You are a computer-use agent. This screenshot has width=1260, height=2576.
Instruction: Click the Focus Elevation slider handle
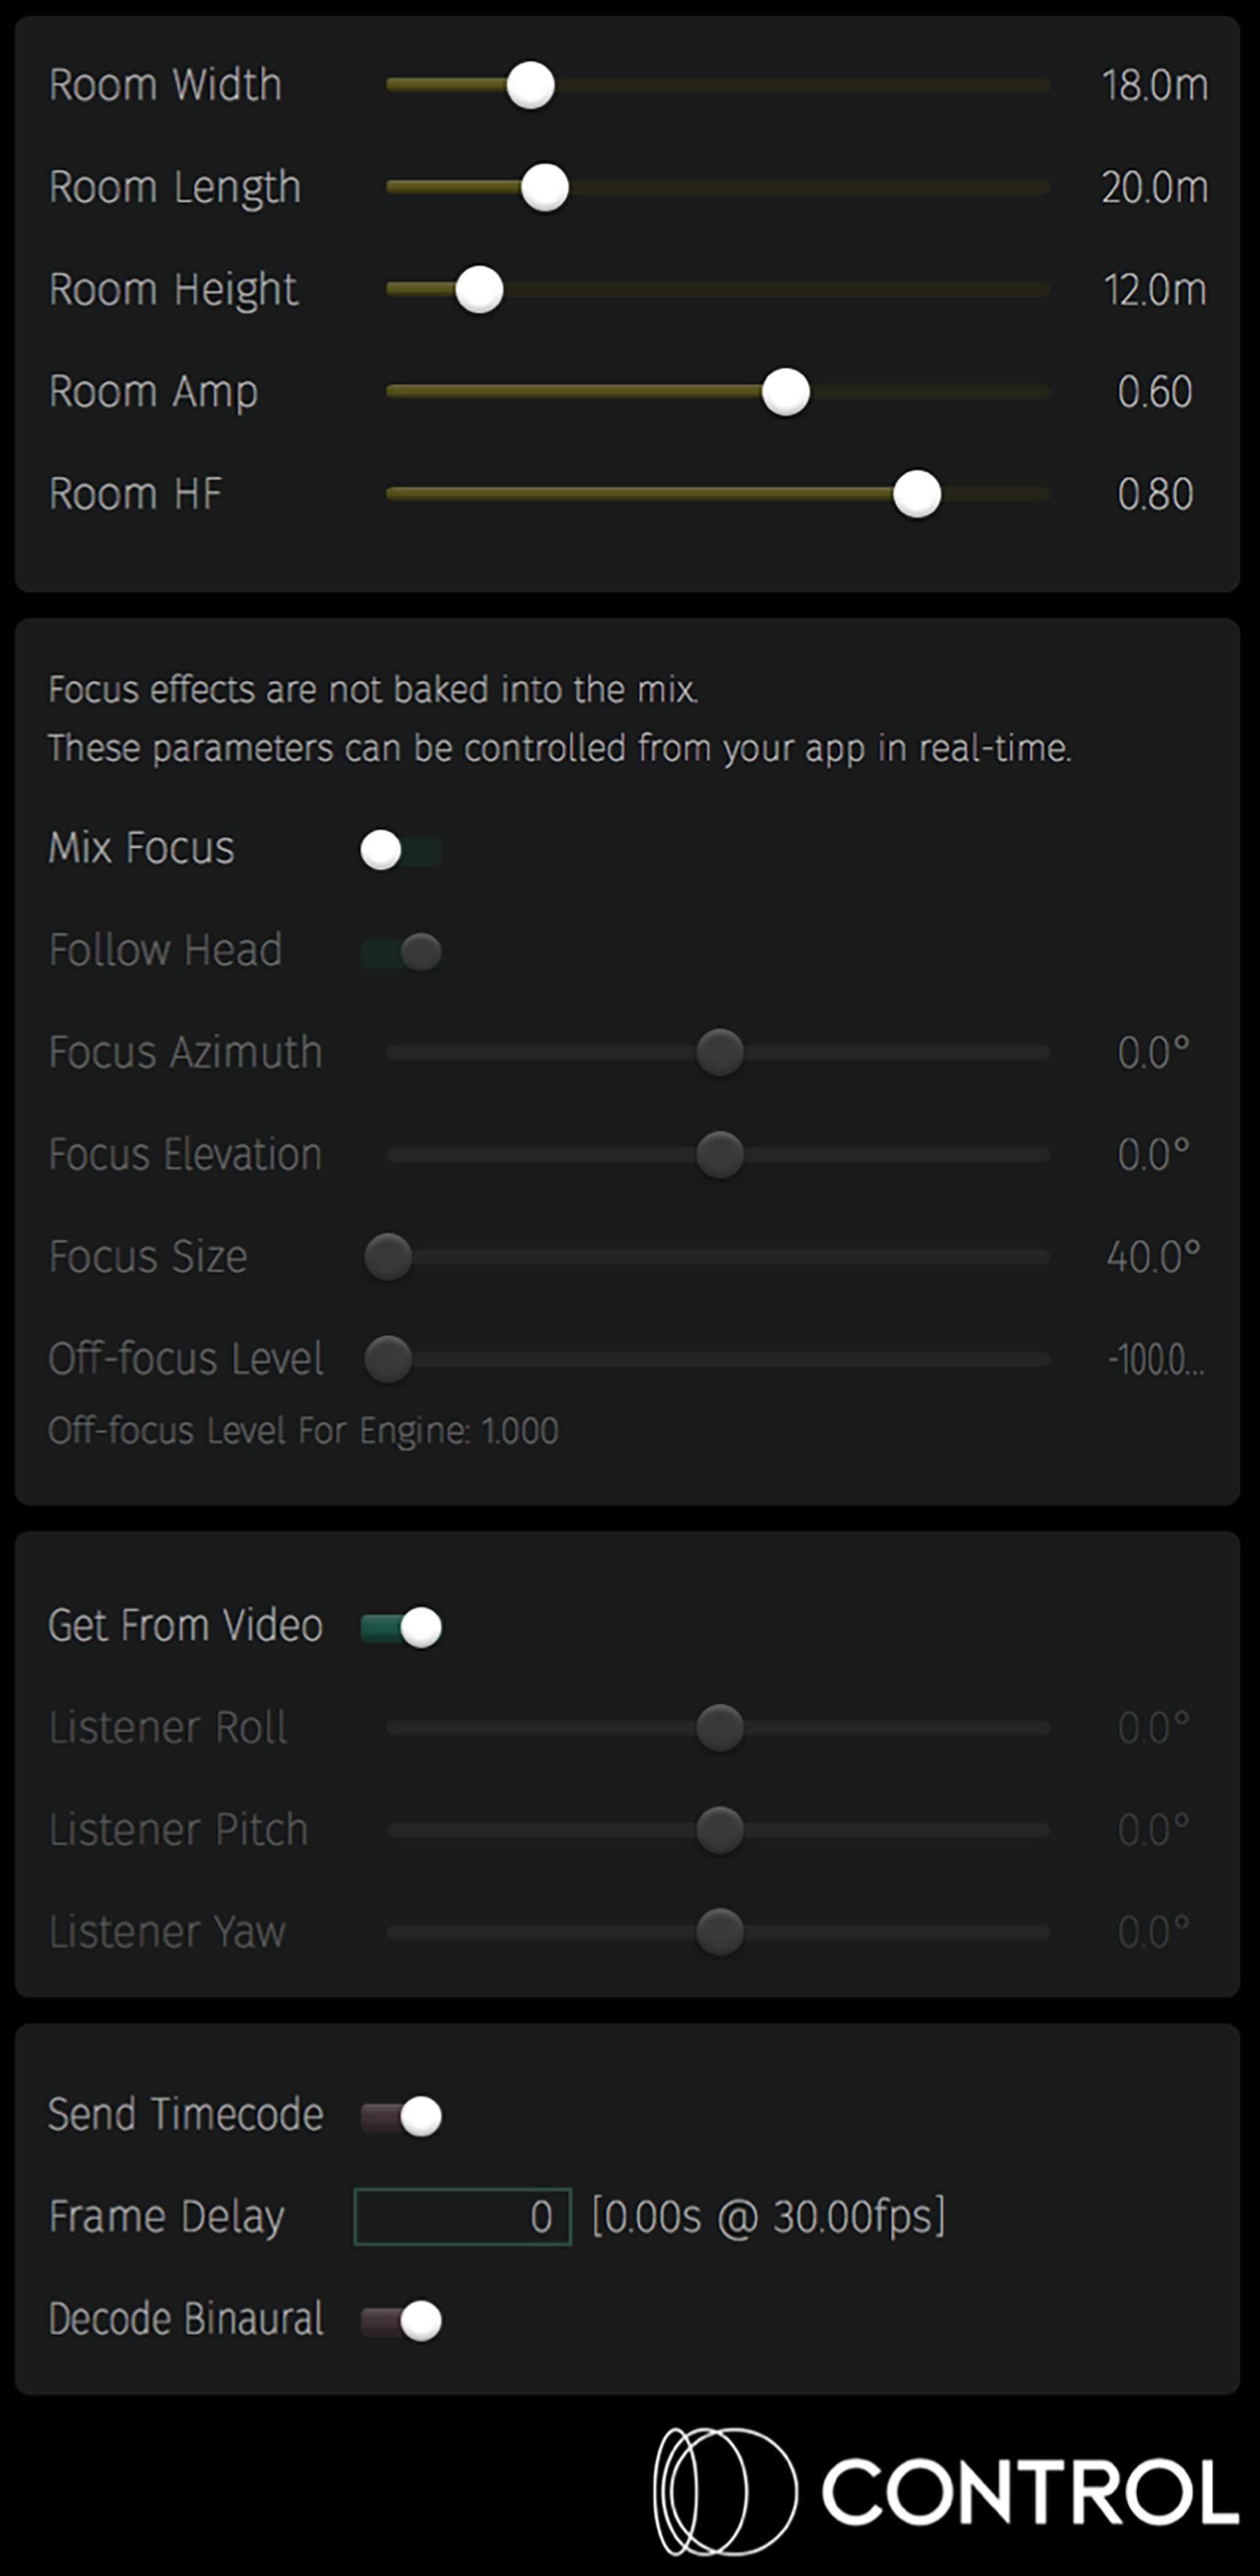coord(720,1155)
